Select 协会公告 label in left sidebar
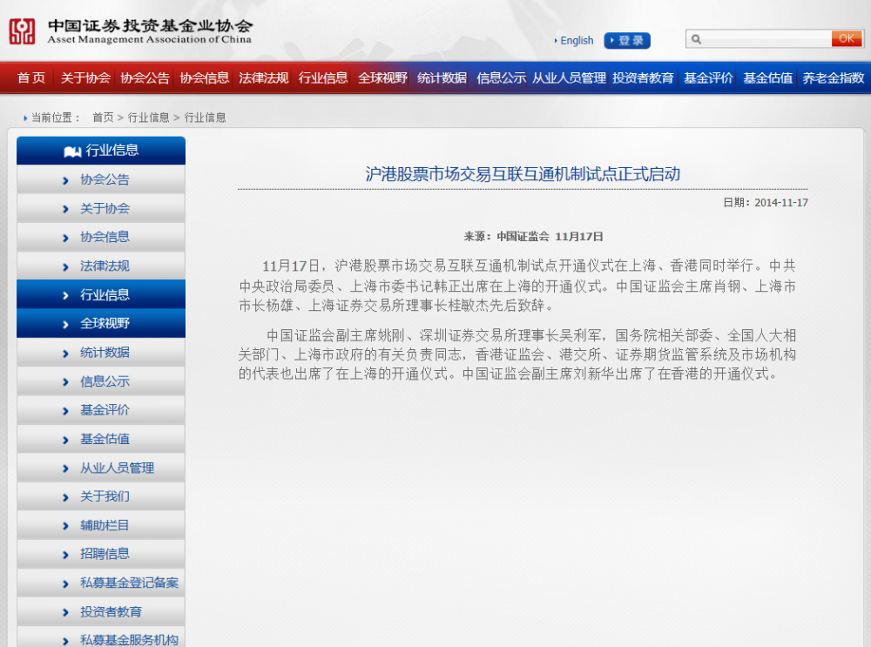Screen dimensions: 871x647 point(105,179)
